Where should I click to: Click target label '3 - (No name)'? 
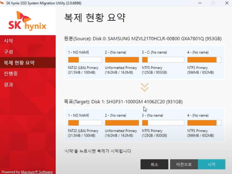point(152,115)
